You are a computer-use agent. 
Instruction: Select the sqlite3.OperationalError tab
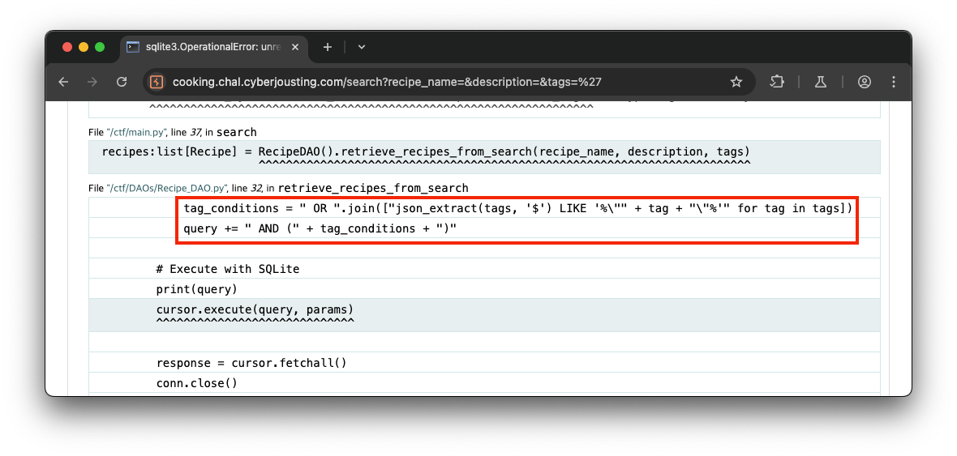pyautogui.click(x=213, y=48)
